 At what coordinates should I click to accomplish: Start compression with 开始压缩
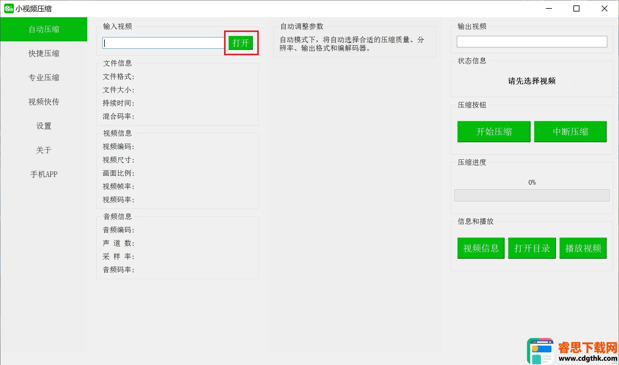coord(494,132)
